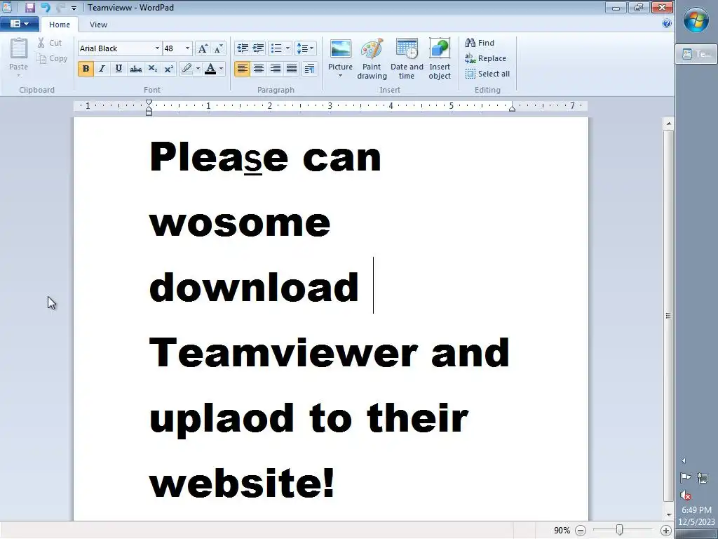Apply text highlight color
Image resolution: width=718 pixels, height=539 pixels.
[x=187, y=69]
